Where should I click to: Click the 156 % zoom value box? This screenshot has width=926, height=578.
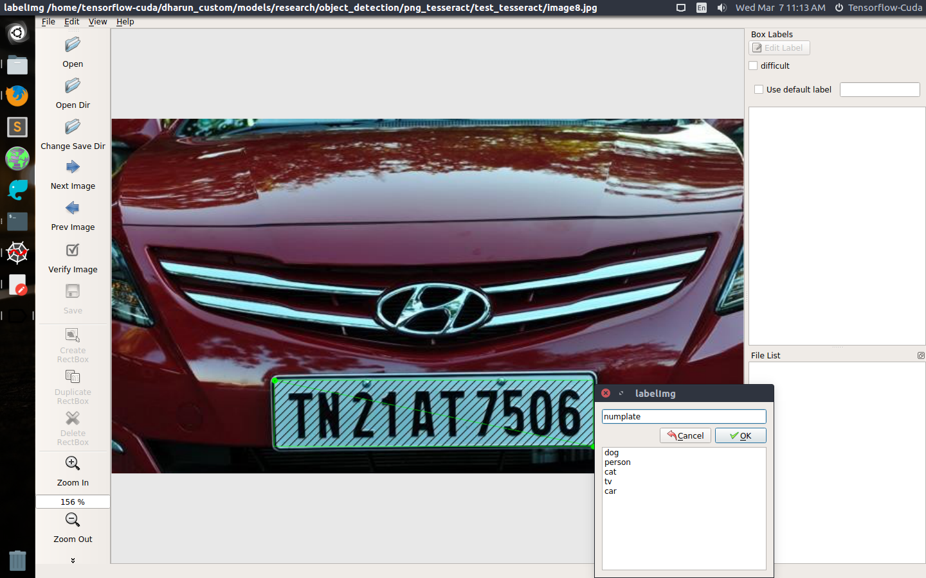coord(73,502)
